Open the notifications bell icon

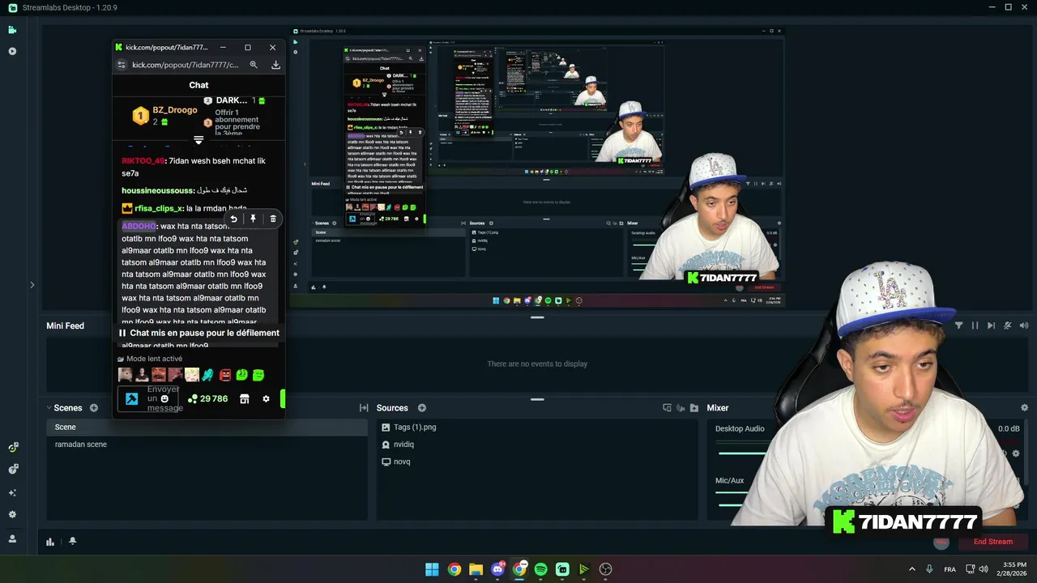(72, 541)
